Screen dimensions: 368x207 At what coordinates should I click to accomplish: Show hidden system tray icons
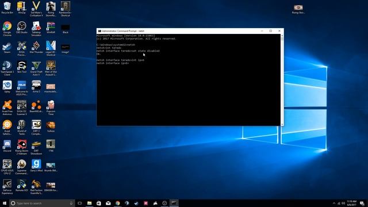[x=334, y=203]
